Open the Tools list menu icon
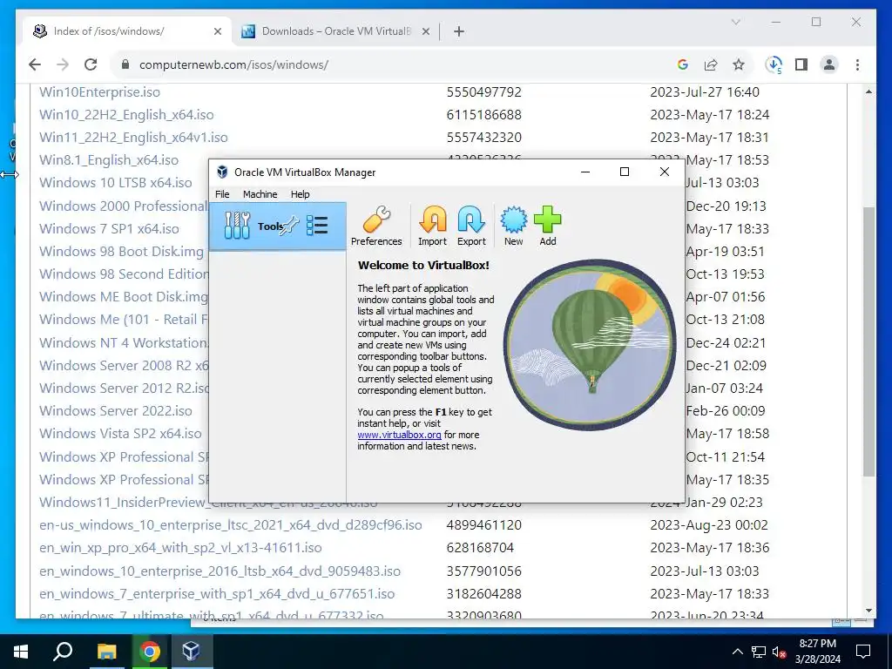This screenshot has height=669, width=892. [317, 226]
